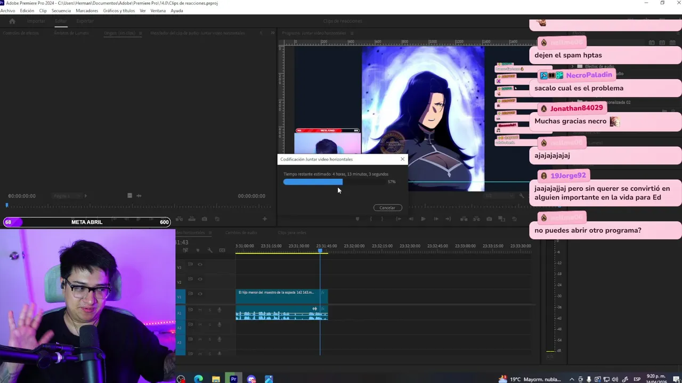This screenshot has width=682, height=383.
Task: Toggle A1 track target button
Action: [x=180, y=313]
